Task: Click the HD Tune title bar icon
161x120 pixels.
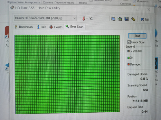Action: [x=12, y=8]
